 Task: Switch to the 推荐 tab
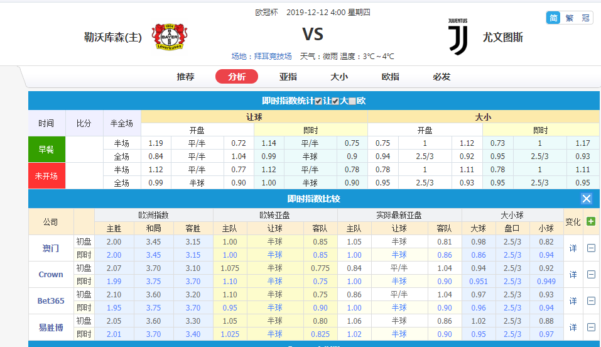tap(185, 77)
